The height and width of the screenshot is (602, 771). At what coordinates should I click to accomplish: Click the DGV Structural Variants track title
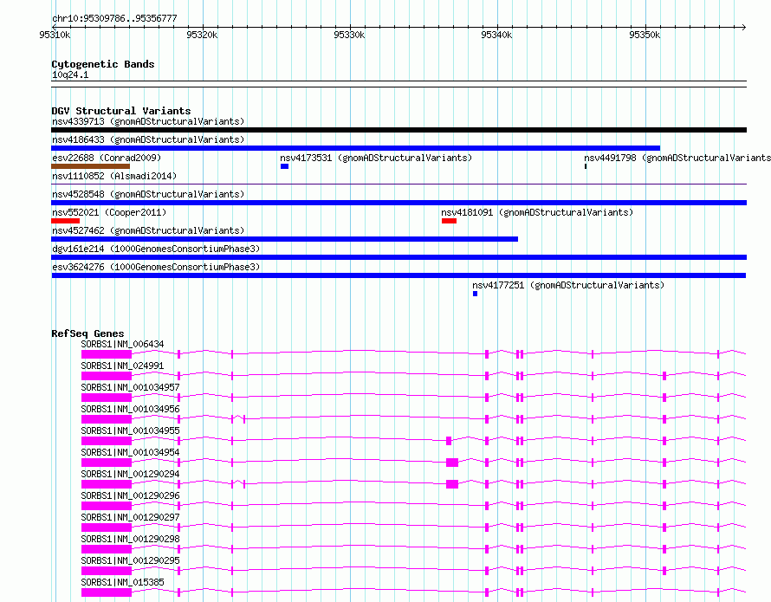coord(121,111)
